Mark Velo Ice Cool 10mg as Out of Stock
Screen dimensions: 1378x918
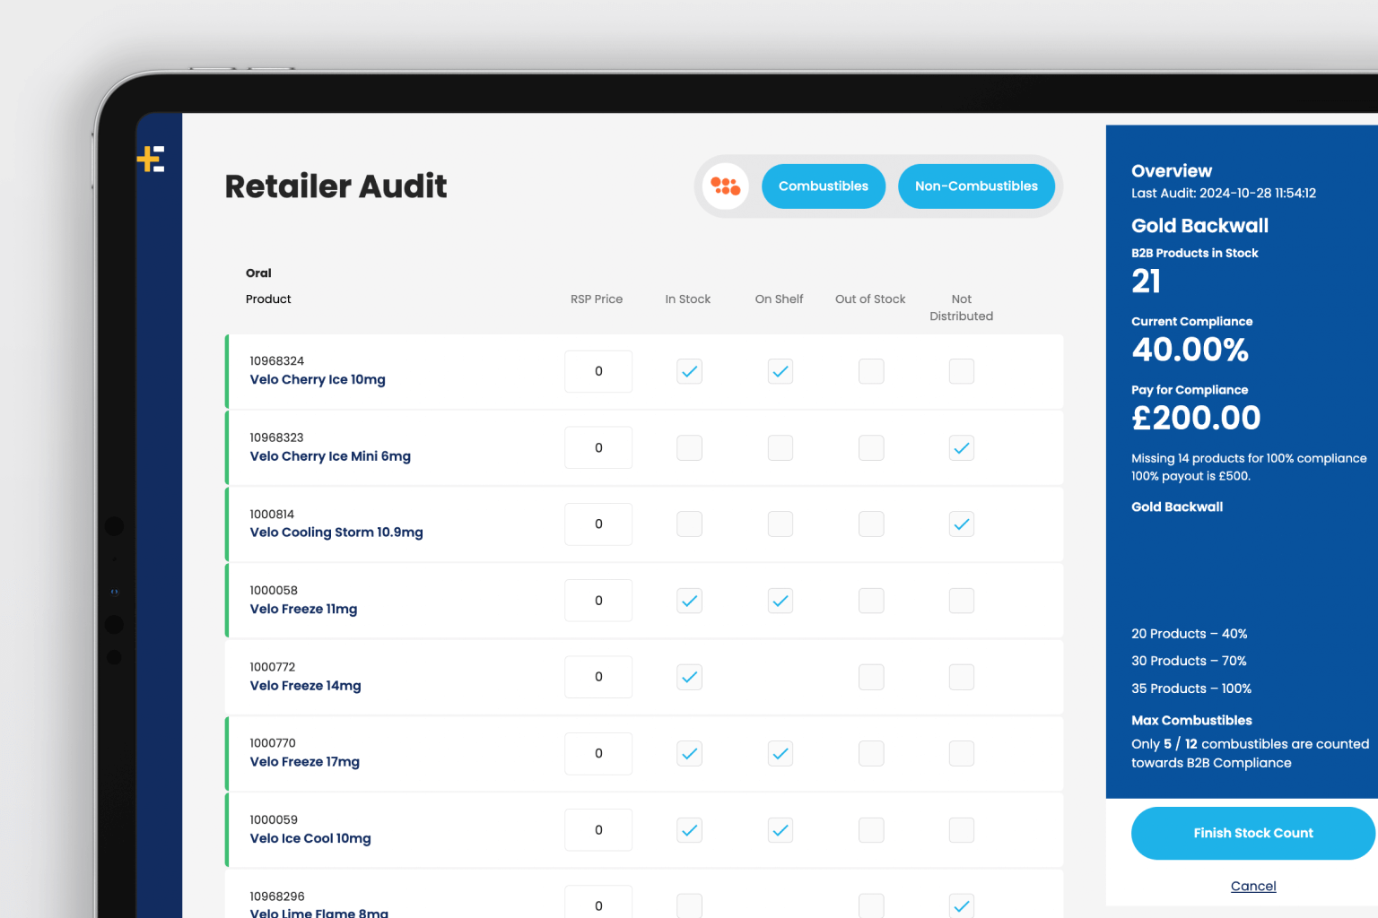(x=871, y=830)
